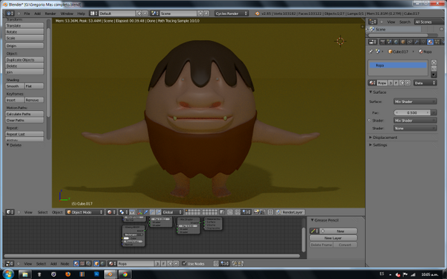Click the Blender info editor type icon
This screenshot has width=447, height=279.
[x=9, y=13]
